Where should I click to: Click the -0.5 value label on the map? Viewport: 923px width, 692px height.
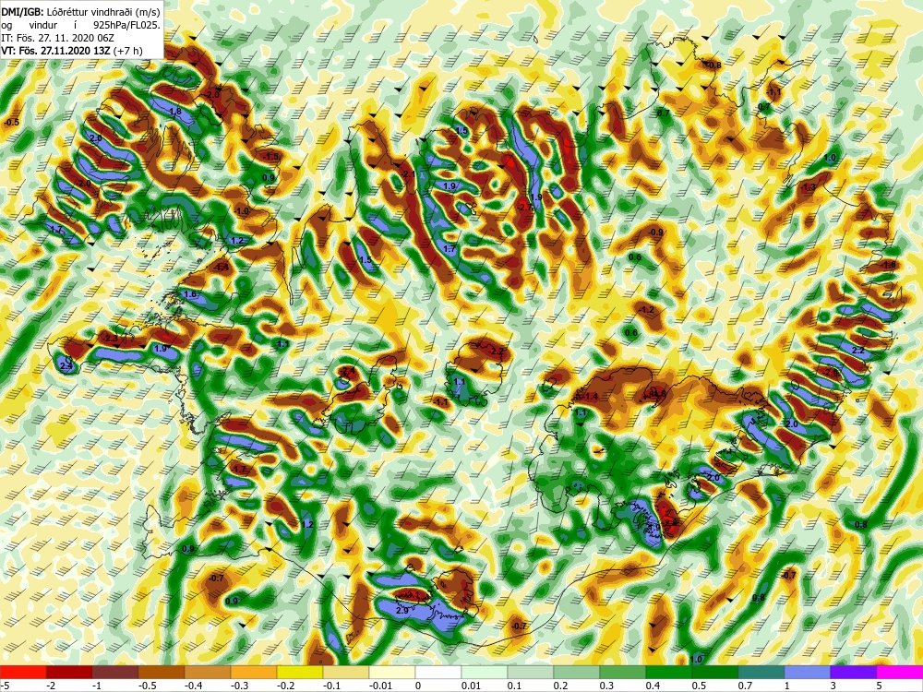pyautogui.click(x=12, y=123)
